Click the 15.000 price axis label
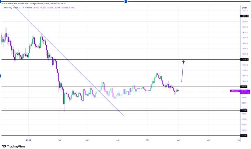Screen dimensions: 251x149 coord(245,27)
